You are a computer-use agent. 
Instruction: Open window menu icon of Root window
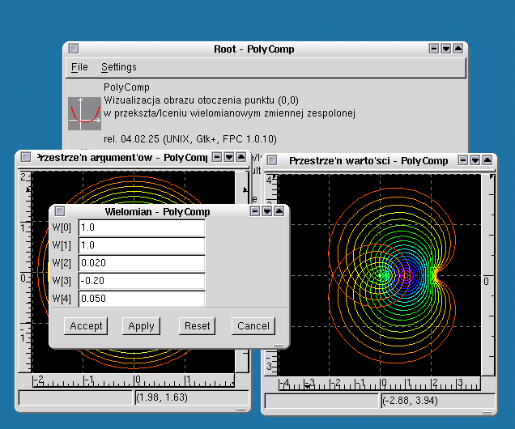click(74, 49)
